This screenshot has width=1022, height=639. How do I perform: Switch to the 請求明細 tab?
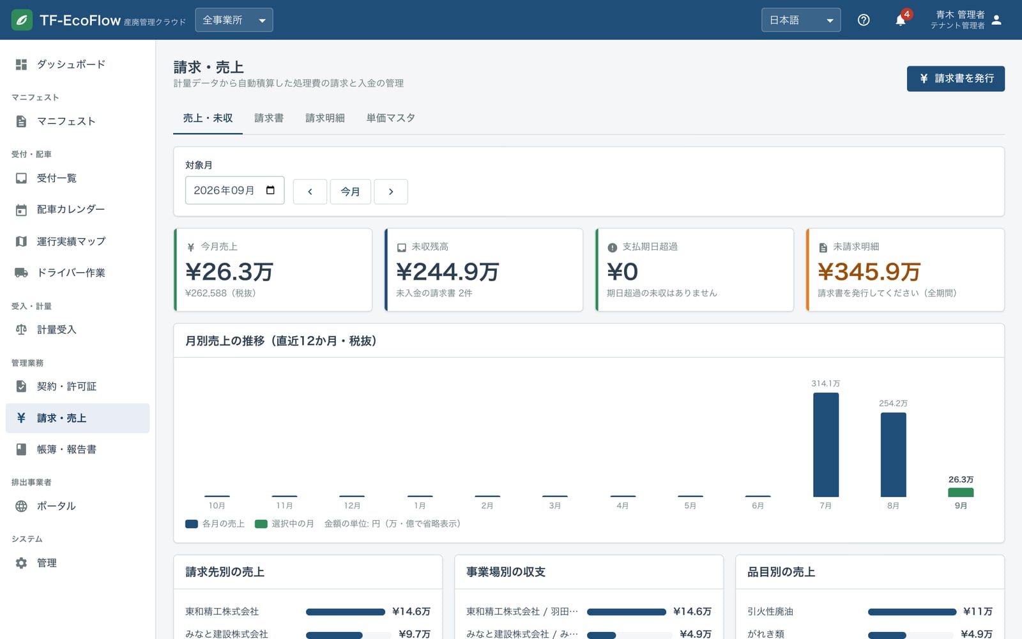point(325,118)
